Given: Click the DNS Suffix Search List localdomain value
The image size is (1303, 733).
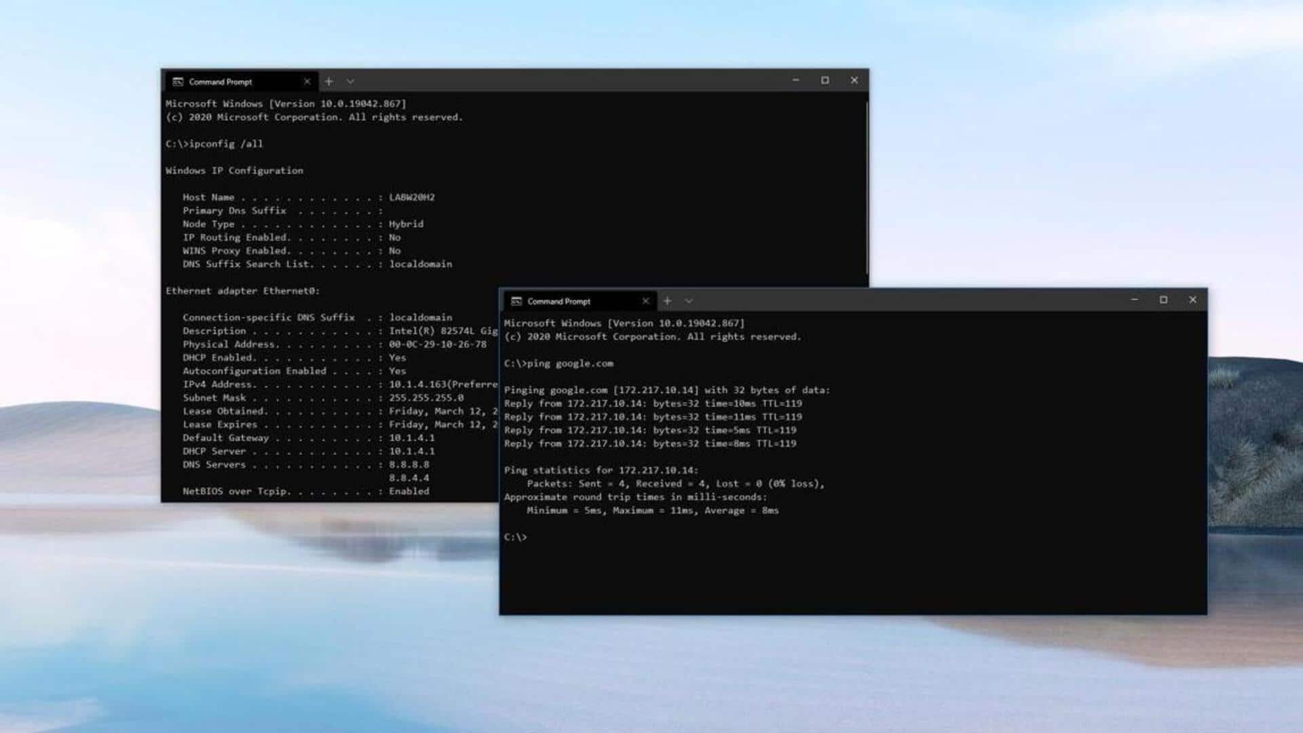Looking at the screenshot, I should click(x=421, y=264).
